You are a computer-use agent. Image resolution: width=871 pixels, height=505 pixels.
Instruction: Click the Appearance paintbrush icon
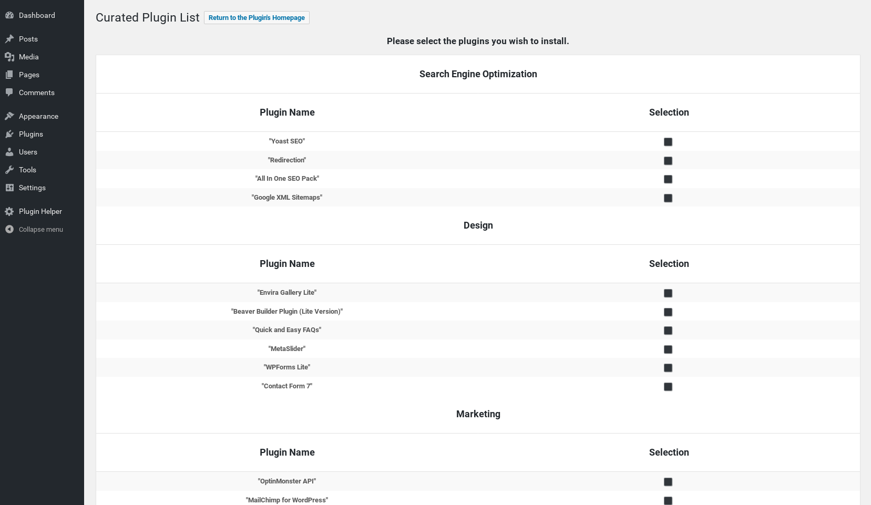[x=9, y=116]
